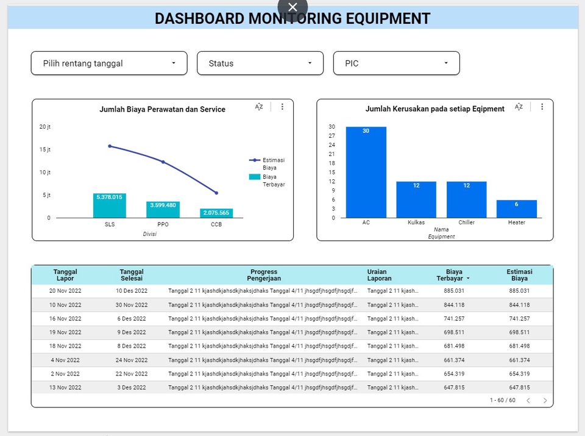The width and height of the screenshot is (585, 436).
Task: Click the 698.511 Estimasi Biaya value
Action: [x=519, y=332]
